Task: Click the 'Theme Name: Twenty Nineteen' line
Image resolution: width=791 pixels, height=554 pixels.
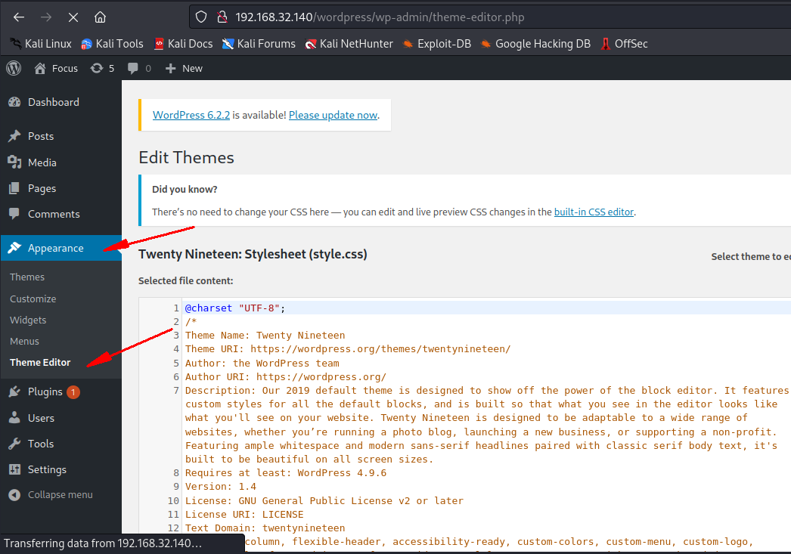Action: click(x=265, y=336)
